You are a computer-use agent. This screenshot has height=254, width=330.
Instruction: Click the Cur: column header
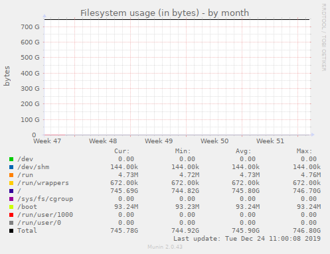(x=122, y=151)
